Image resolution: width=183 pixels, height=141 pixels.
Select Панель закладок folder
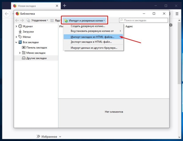click(x=37, y=48)
